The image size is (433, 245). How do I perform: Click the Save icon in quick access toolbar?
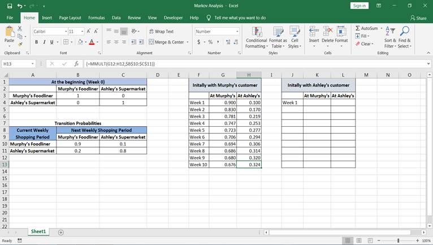coord(10,6)
